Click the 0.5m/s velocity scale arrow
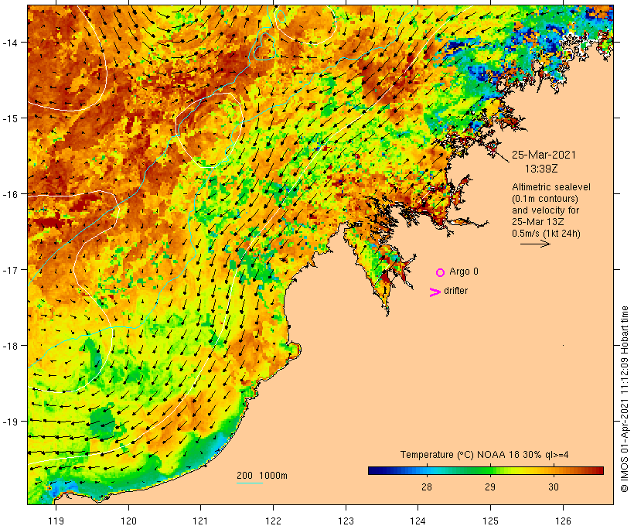This screenshot has height=526, width=634. 535,244
